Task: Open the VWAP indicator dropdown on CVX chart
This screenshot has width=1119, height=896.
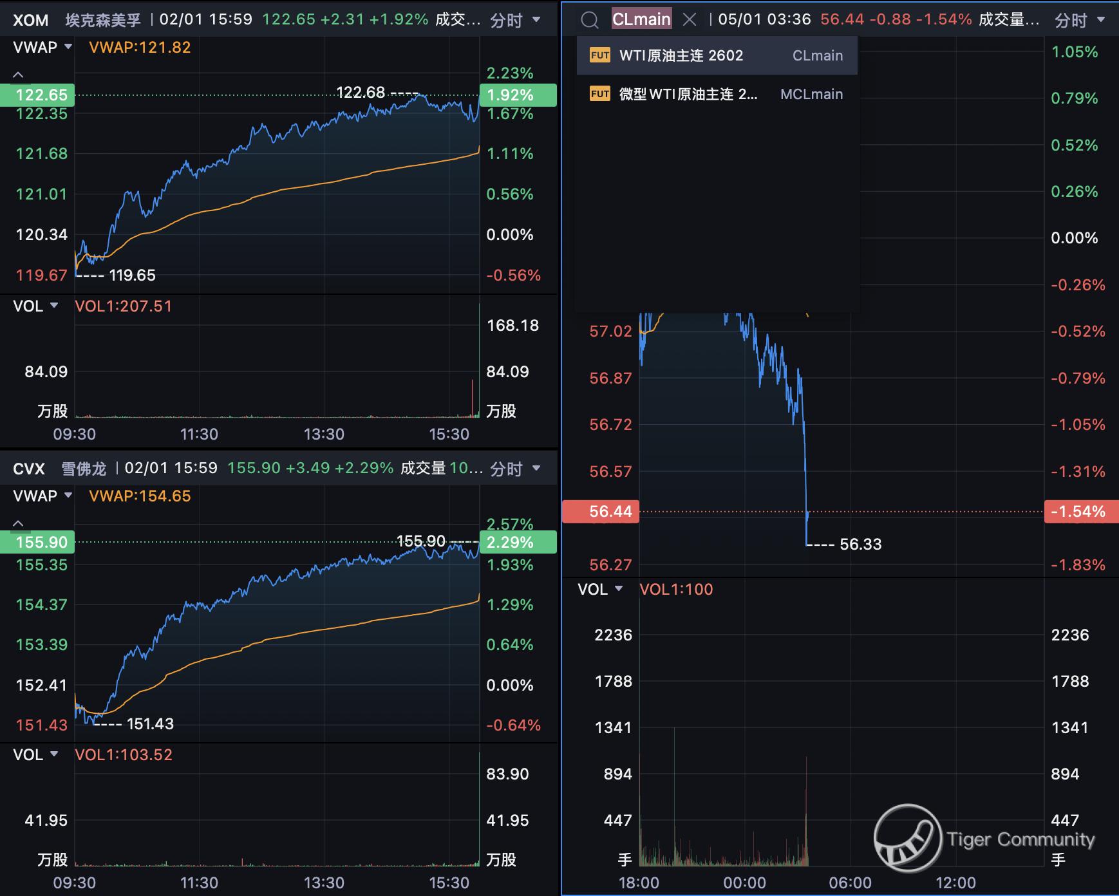Action: (x=42, y=496)
